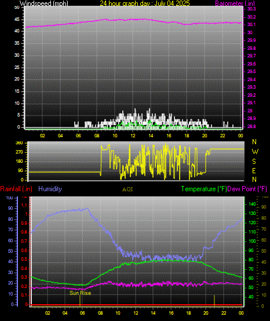Click the 28.8 barometer scale value
The height and width of the screenshot is (321, 270).
coord(251,126)
